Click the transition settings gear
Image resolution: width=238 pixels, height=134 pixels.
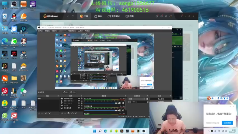click(x=147, y=99)
